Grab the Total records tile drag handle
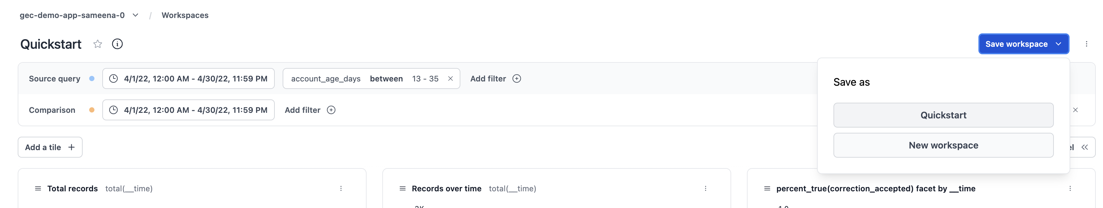 38,188
